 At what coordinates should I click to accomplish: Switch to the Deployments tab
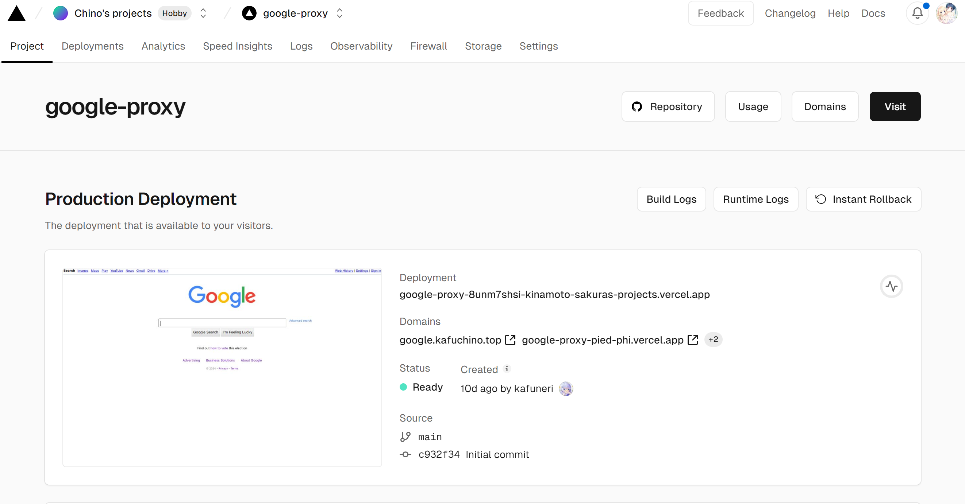93,46
